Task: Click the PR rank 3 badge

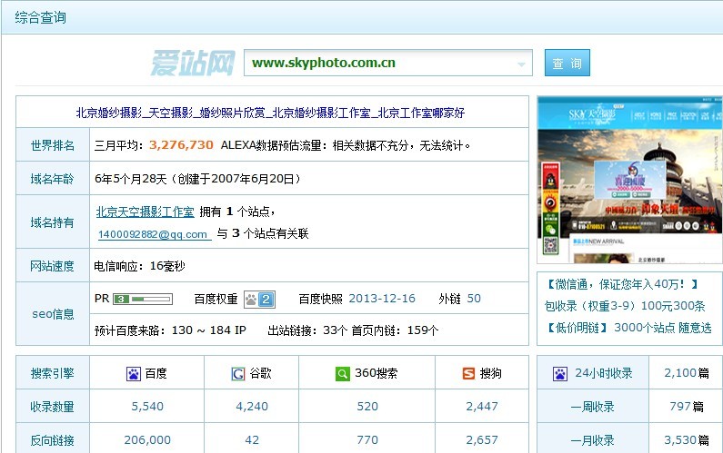Action: (121, 300)
